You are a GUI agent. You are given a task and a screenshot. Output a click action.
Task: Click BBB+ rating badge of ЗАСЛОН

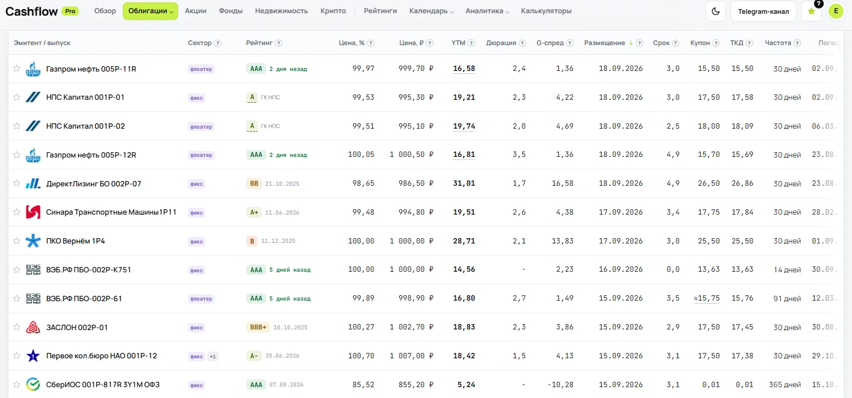[258, 328]
